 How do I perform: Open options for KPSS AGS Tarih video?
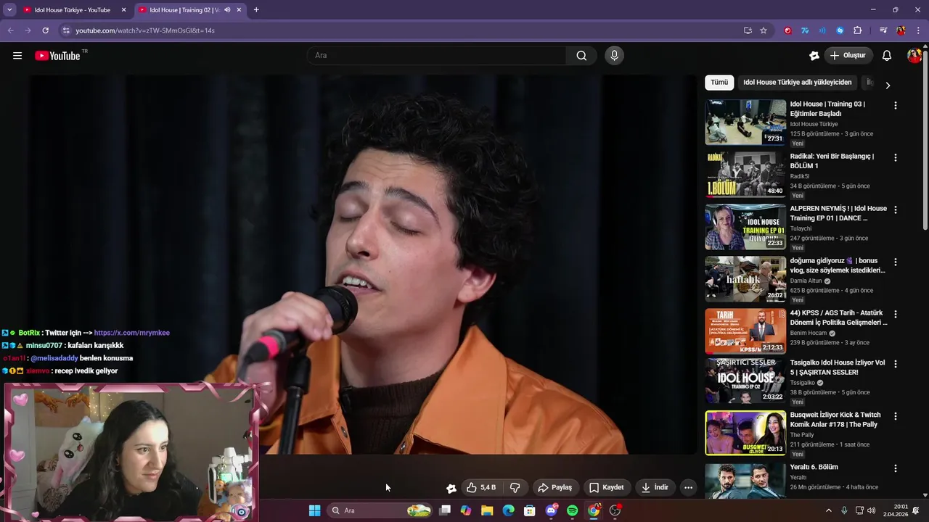(895, 314)
